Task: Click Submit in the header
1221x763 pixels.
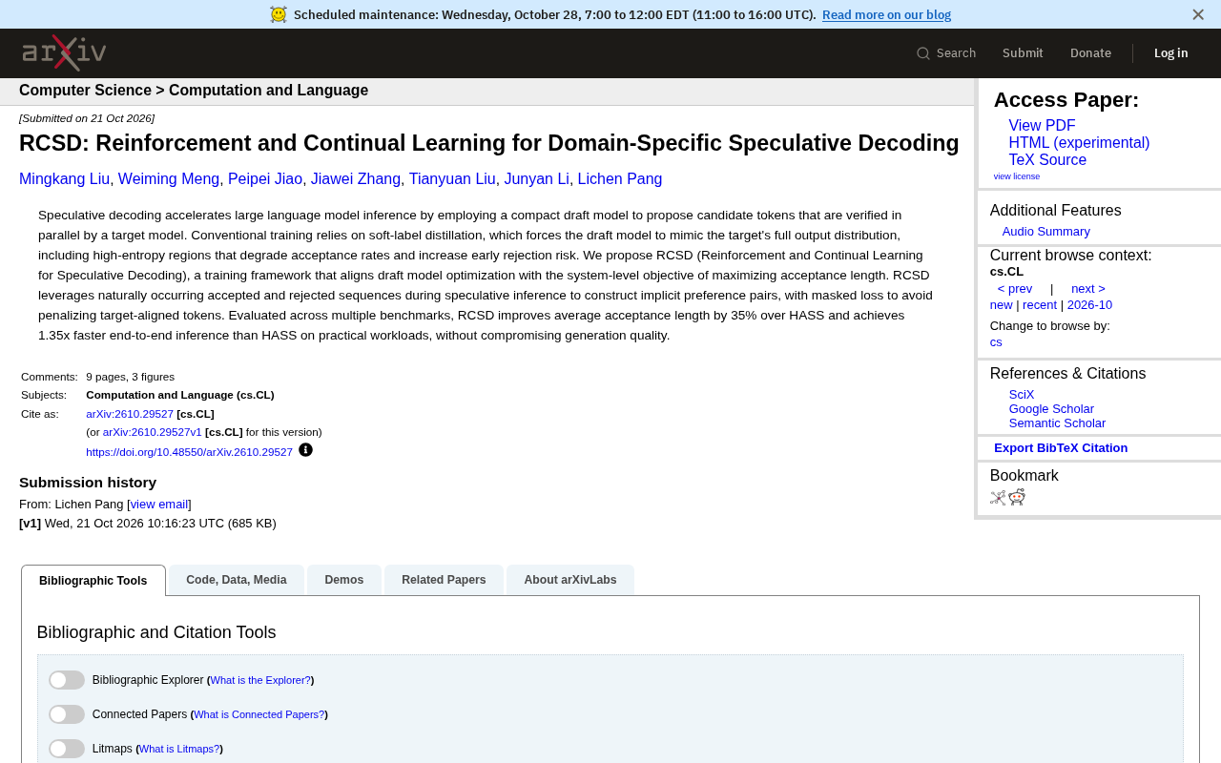Action: point(1023,53)
